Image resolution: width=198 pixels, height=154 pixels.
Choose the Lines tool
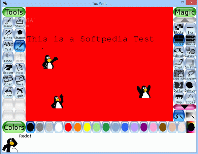tap(8, 34)
